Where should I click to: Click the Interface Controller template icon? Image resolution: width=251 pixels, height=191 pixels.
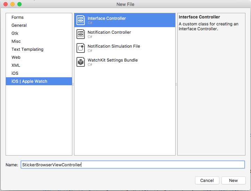click(81, 20)
